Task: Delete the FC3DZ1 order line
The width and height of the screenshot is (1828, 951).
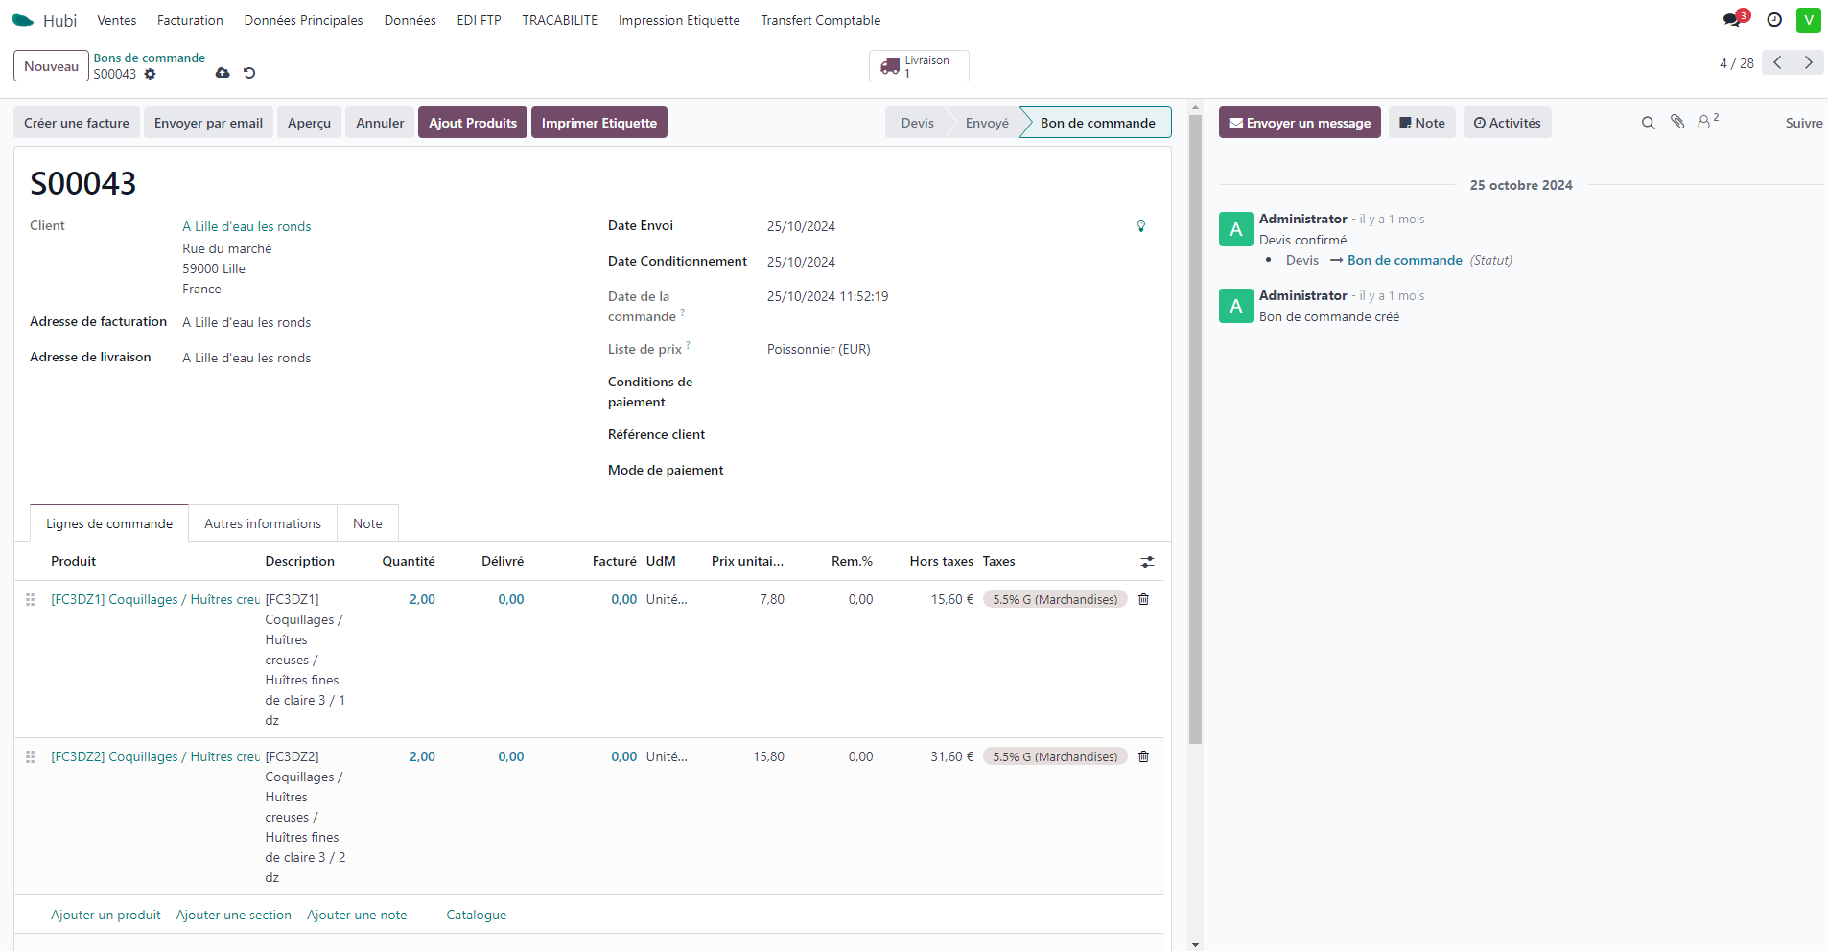Action: coord(1143,599)
